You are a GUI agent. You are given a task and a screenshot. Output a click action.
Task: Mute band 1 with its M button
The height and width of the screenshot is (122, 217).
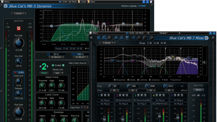point(105,95)
